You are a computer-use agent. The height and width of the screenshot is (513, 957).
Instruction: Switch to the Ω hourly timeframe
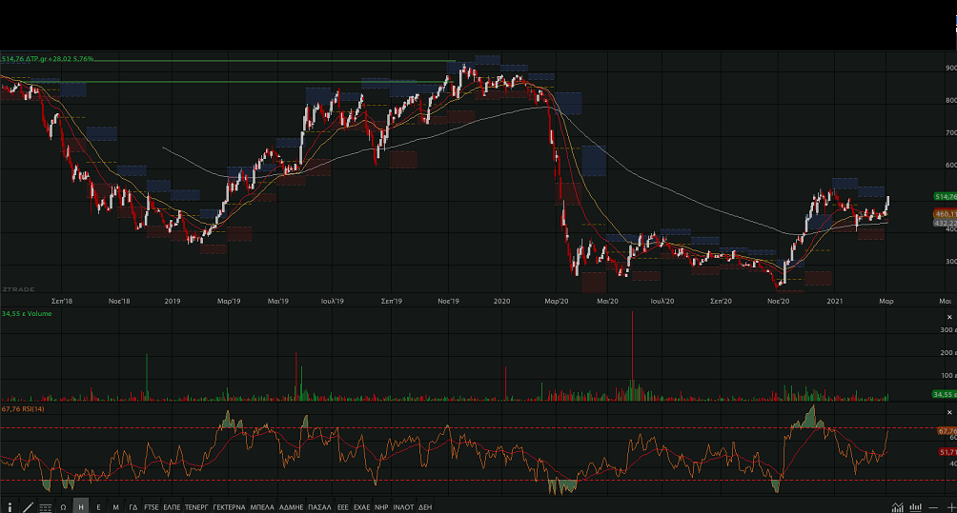[x=63, y=507]
